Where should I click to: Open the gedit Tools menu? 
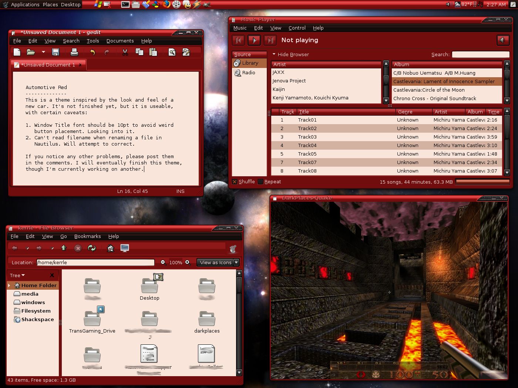pyautogui.click(x=93, y=41)
